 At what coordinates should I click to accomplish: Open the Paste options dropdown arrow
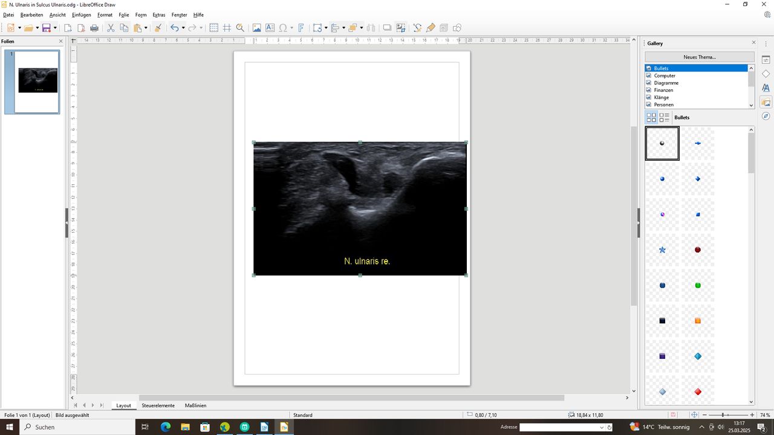146,28
